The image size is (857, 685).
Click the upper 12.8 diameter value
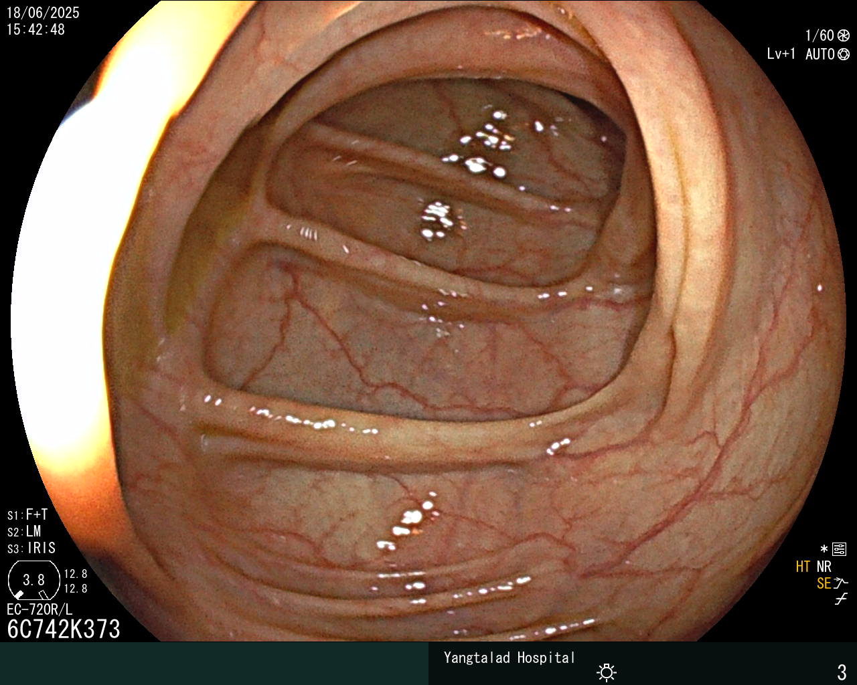[76, 574]
